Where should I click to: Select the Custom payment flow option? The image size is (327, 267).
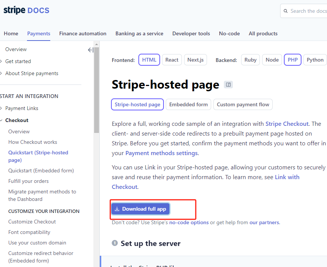tap(243, 104)
